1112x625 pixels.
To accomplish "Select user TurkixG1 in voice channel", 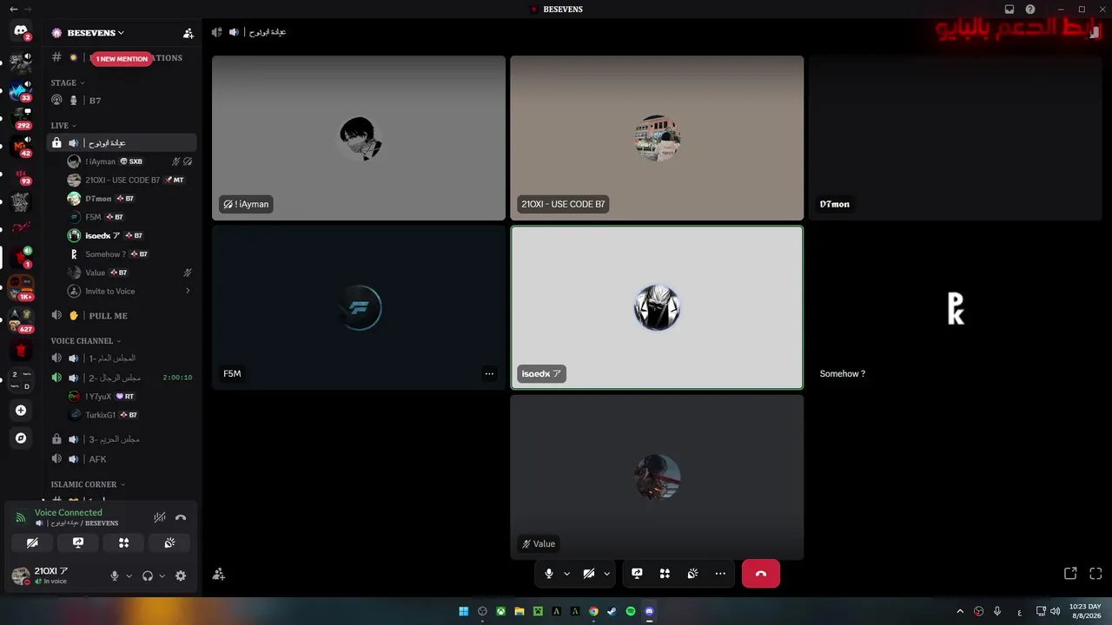I will tap(130, 415).
